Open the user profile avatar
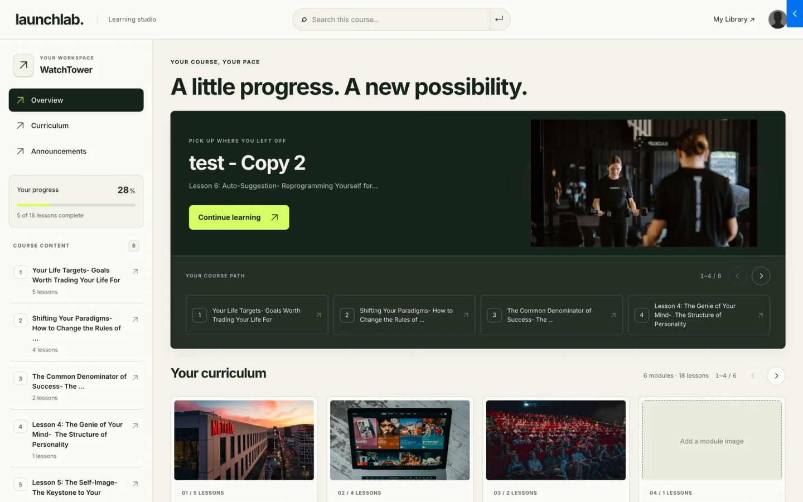 [x=777, y=19]
